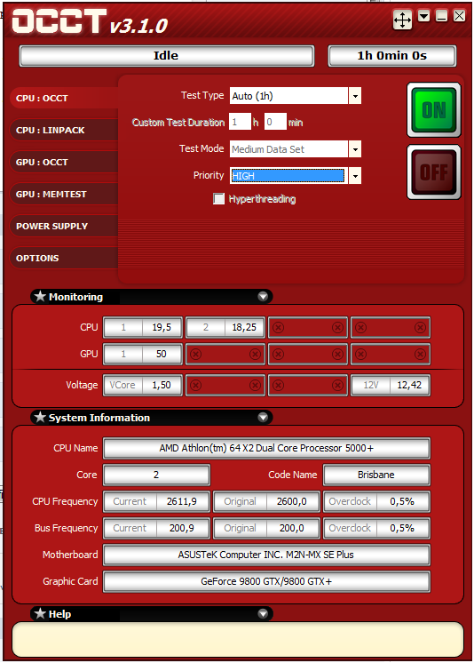The width and height of the screenshot is (474, 663).
Task: Open the Test Type dropdown
Action: (355, 96)
